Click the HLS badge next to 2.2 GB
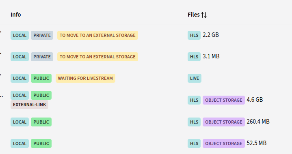Image resolution: width=292 pixels, height=154 pixels. click(x=194, y=35)
